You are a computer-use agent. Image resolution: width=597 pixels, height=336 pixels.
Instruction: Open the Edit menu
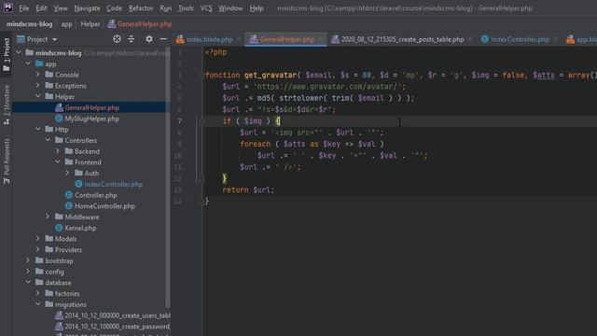point(41,8)
